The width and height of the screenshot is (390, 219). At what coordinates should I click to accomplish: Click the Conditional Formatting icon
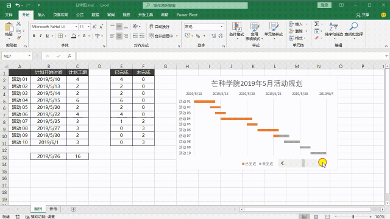pos(236,32)
